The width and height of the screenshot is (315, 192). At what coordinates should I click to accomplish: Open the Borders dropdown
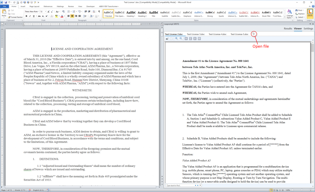(98, 16)
